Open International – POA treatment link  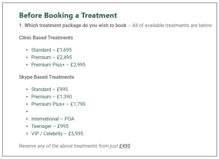(53, 119)
